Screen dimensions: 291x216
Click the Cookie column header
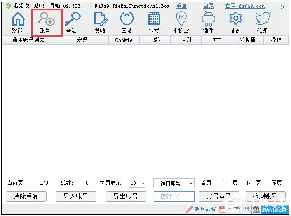(x=124, y=40)
